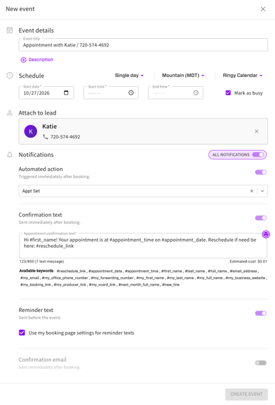The height and width of the screenshot is (405, 275).
Task: Insert the #my_vcard_link keyword
Action: tap(102, 285)
